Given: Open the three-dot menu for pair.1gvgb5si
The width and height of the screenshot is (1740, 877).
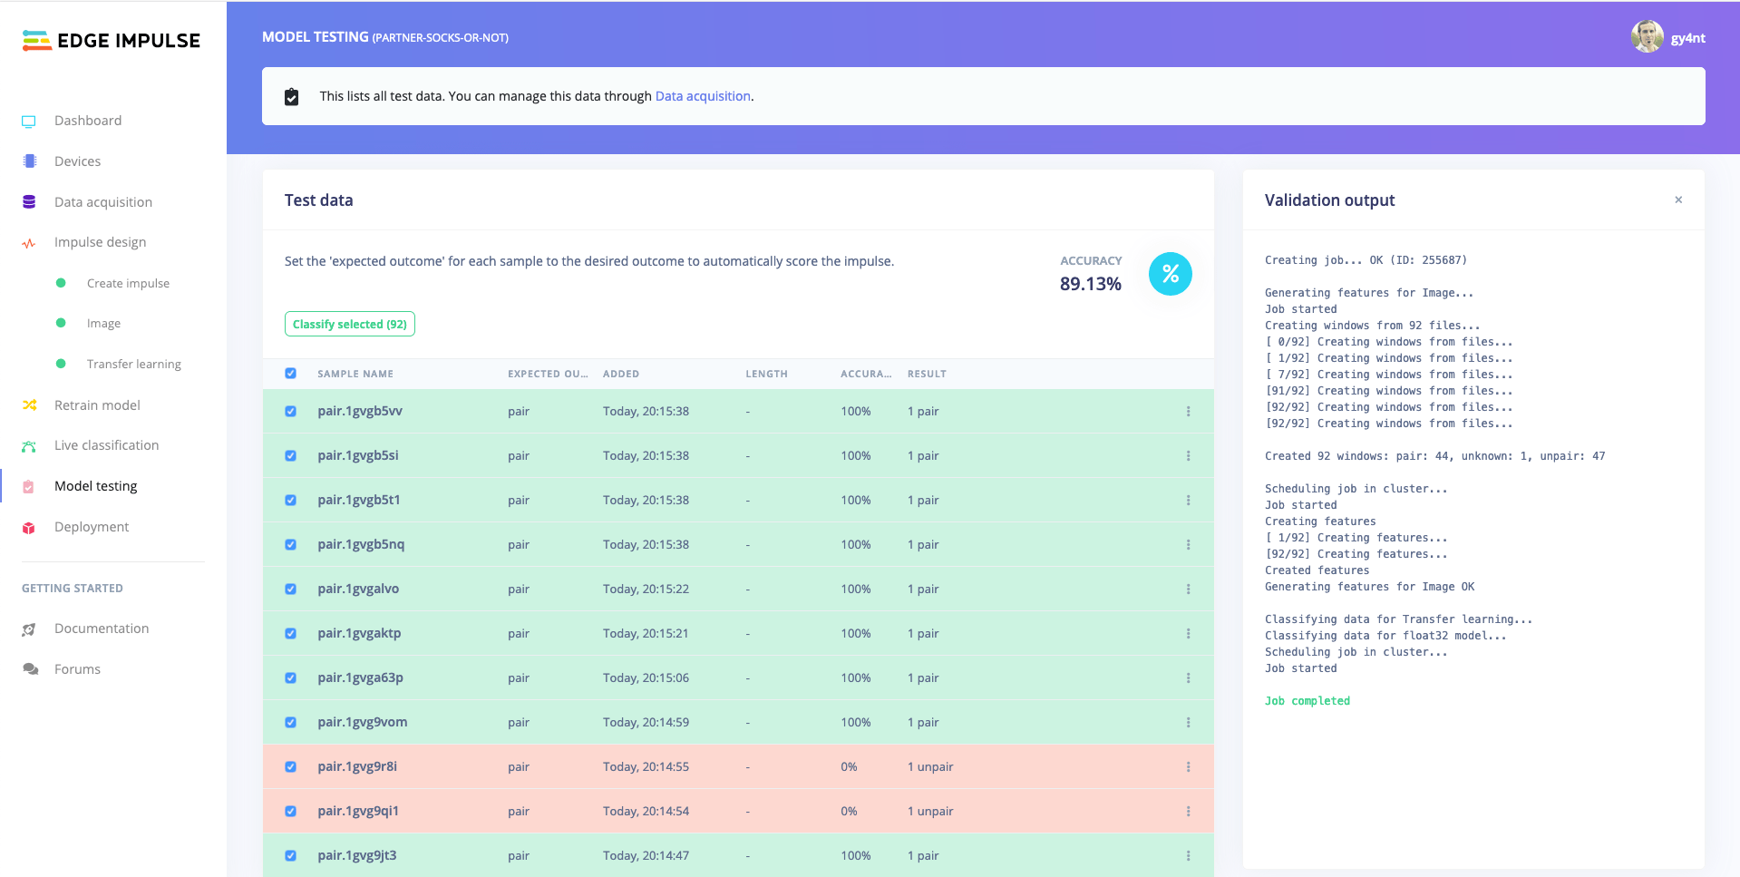Looking at the screenshot, I should (1188, 456).
